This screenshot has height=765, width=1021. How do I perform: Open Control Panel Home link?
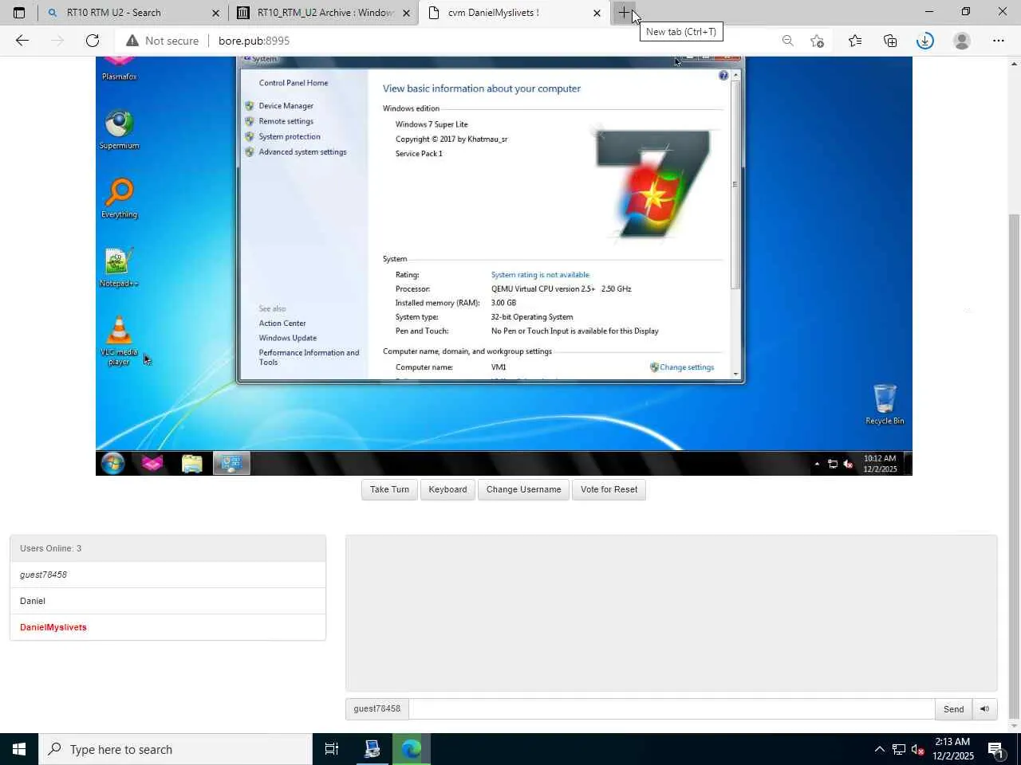coord(293,83)
